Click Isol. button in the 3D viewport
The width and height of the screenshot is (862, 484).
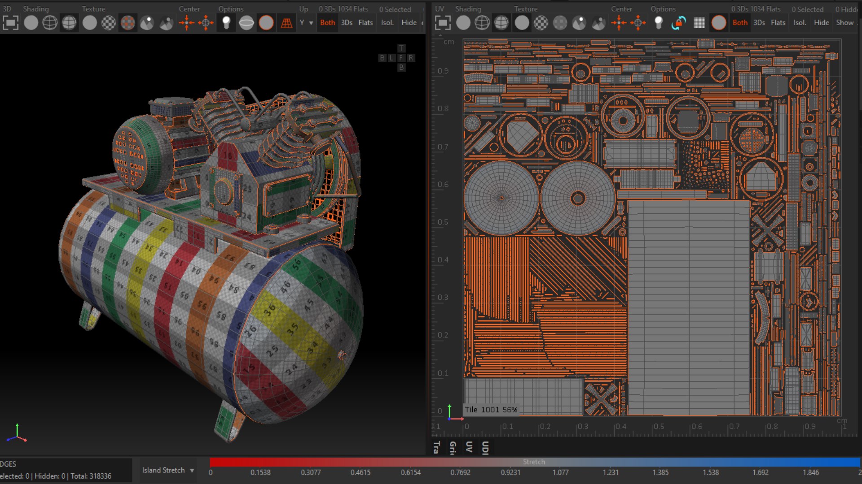point(387,23)
